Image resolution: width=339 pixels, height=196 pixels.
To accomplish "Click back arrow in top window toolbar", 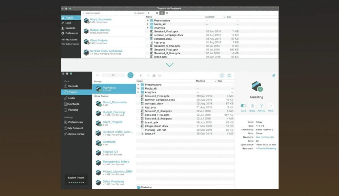I will (148, 13).
